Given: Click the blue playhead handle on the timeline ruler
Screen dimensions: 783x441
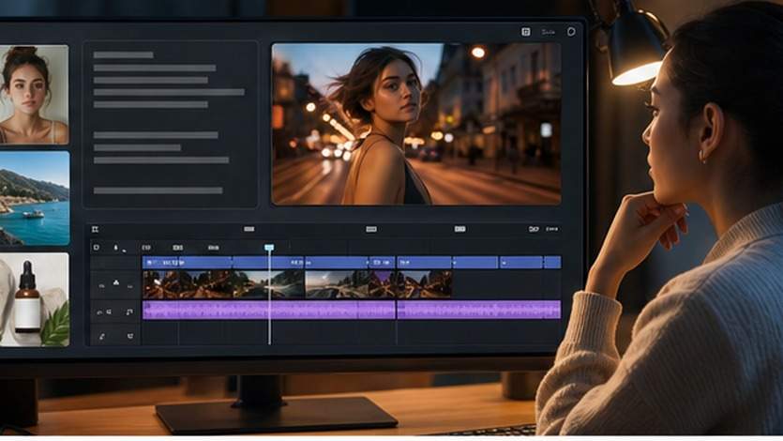Looking at the screenshot, I should click(x=269, y=247).
